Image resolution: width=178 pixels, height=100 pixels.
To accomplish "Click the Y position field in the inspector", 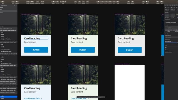I will tap(173, 7).
